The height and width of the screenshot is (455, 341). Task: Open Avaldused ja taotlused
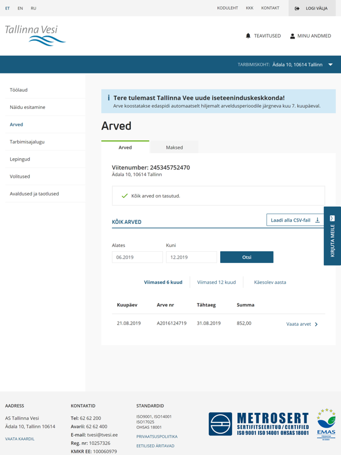45,194
